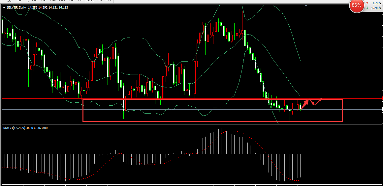Click the 55.9K/s download speed readout
383x186 pixels.
376,8
